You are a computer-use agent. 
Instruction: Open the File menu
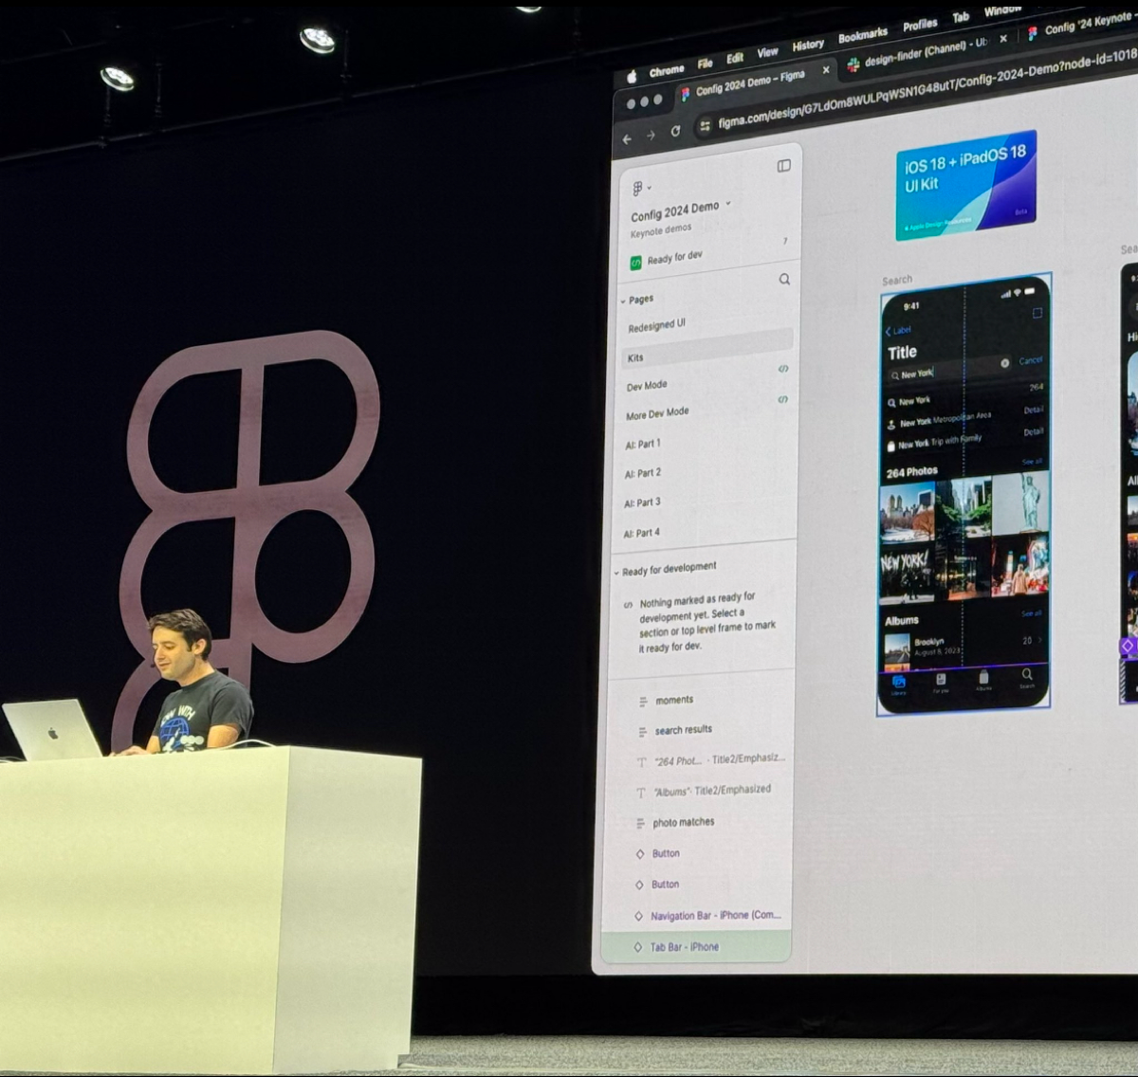pos(705,64)
